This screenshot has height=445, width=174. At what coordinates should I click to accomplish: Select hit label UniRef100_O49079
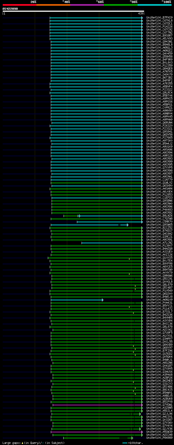[x=159, y=75]
